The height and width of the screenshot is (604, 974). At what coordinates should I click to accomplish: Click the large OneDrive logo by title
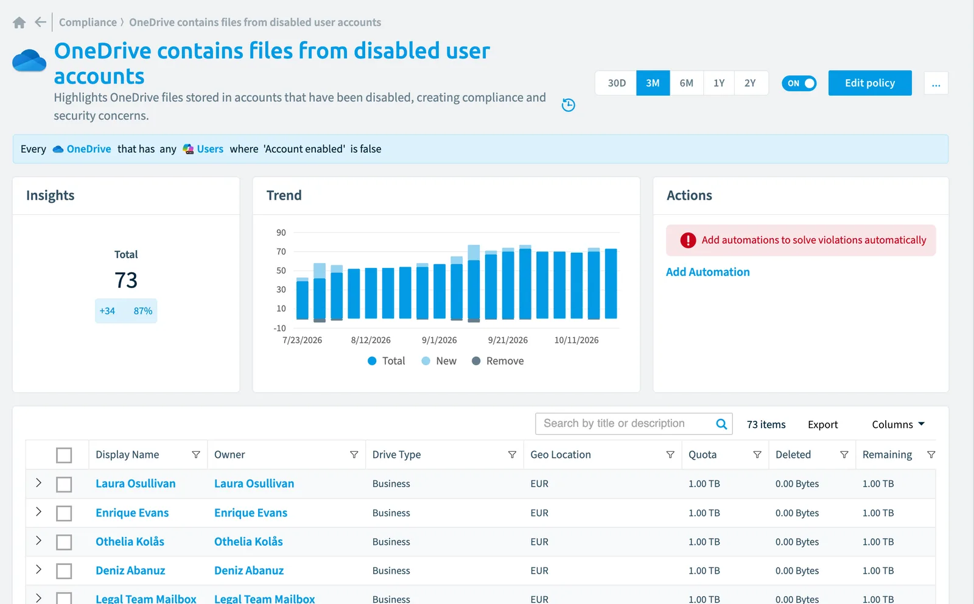click(29, 61)
